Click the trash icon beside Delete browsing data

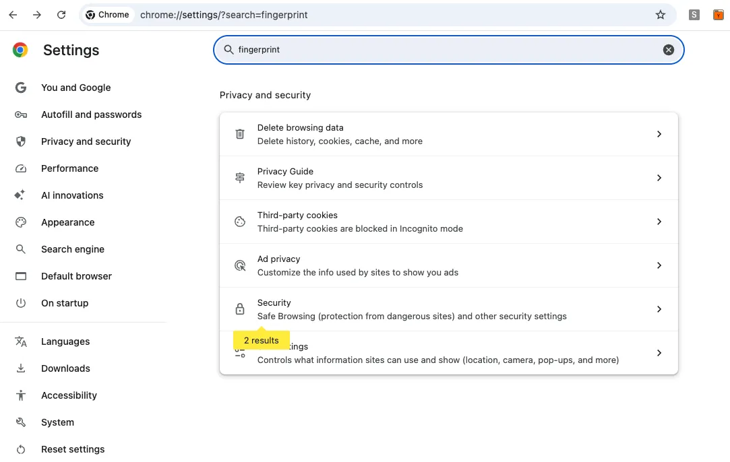coord(240,134)
